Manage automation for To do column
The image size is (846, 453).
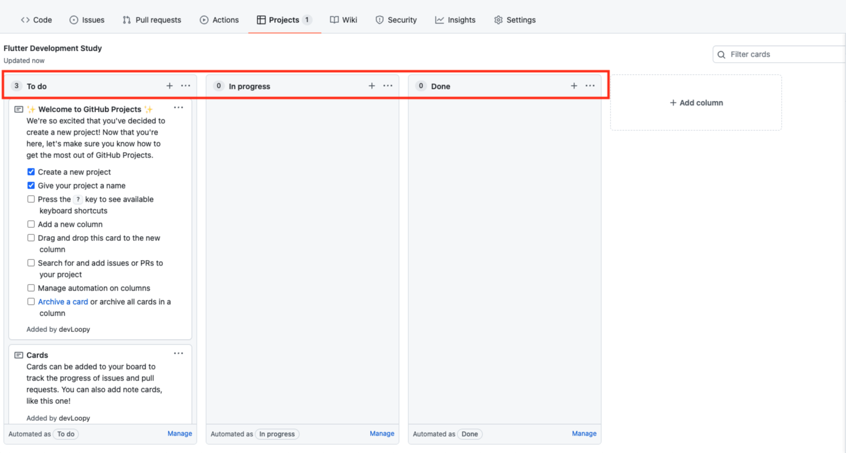coord(179,433)
